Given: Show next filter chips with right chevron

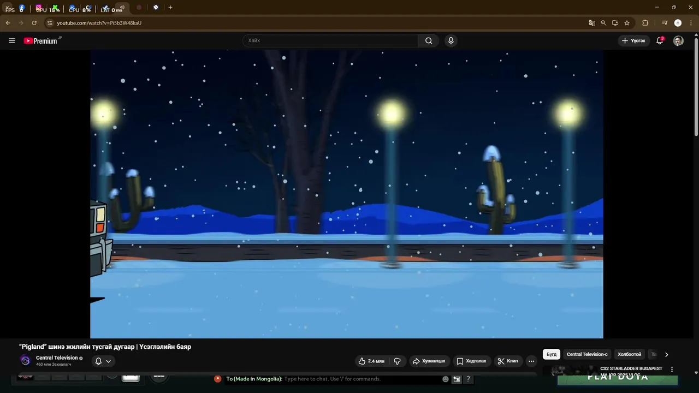Looking at the screenshot, I should tap(666, 354).
